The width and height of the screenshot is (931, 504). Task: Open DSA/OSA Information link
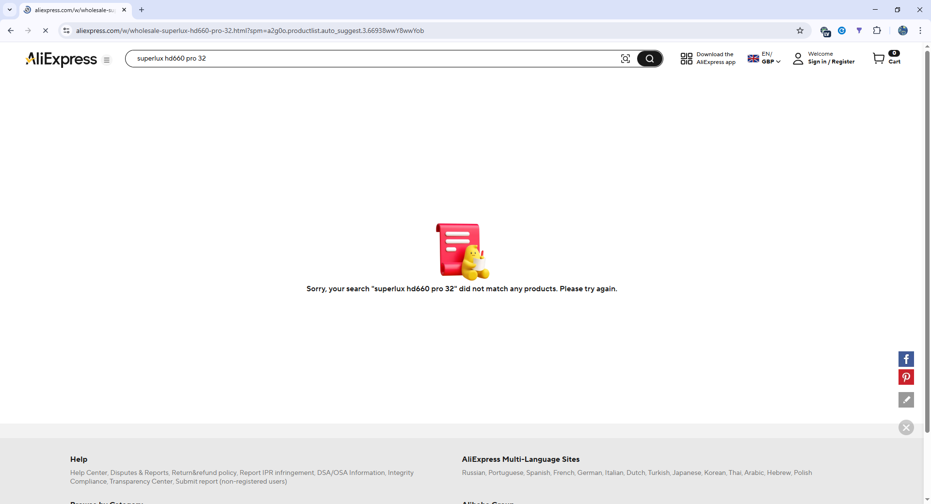[x=351, y=472]
